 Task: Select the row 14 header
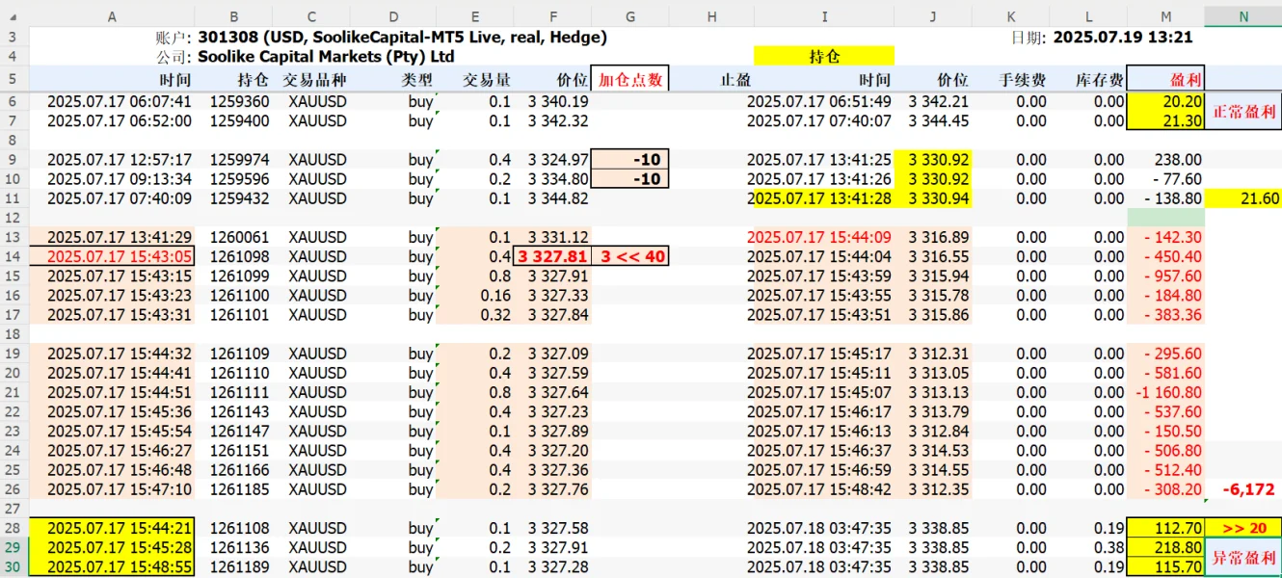[14, 256]
